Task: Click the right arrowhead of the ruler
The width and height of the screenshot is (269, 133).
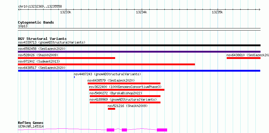Action: 260,9
